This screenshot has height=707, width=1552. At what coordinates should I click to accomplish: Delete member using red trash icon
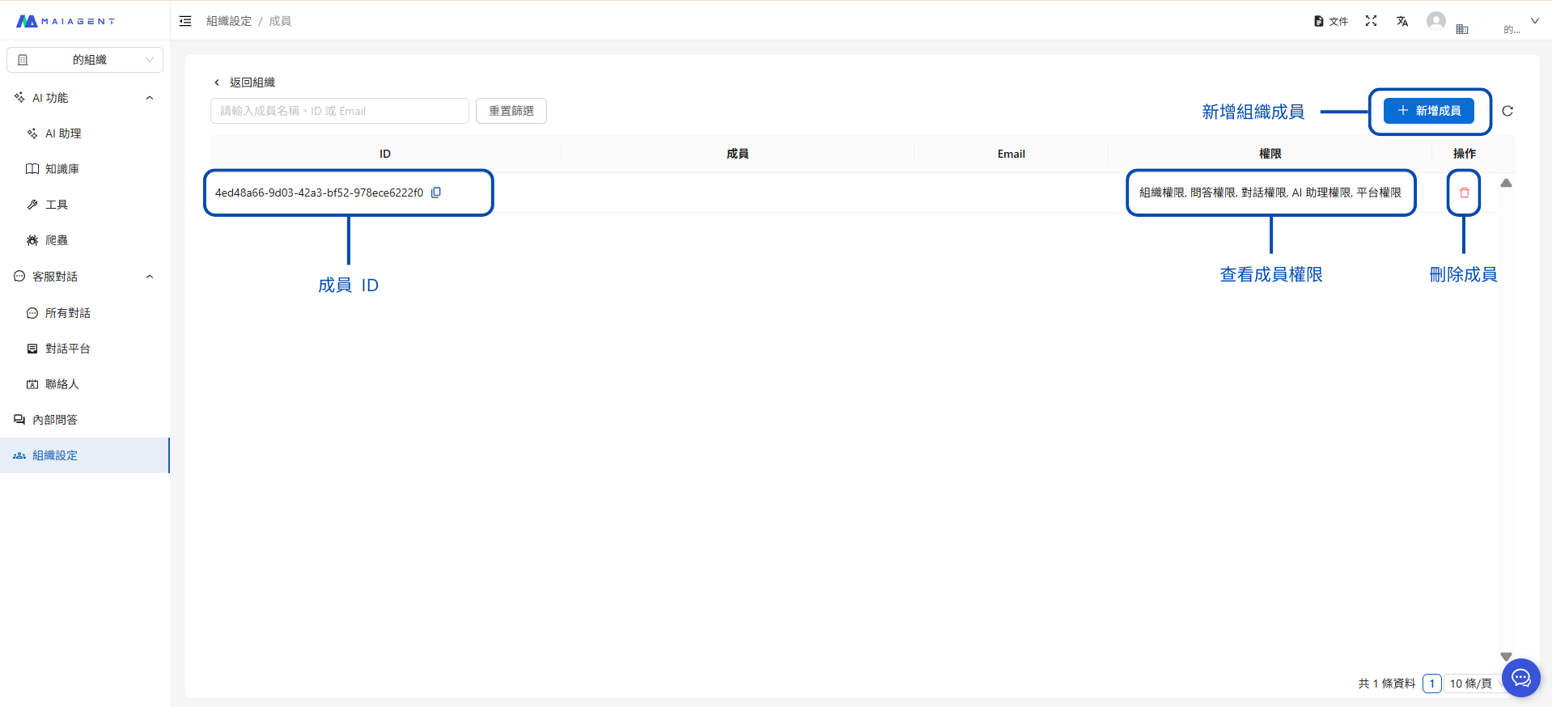click(x=1464, y=193)
